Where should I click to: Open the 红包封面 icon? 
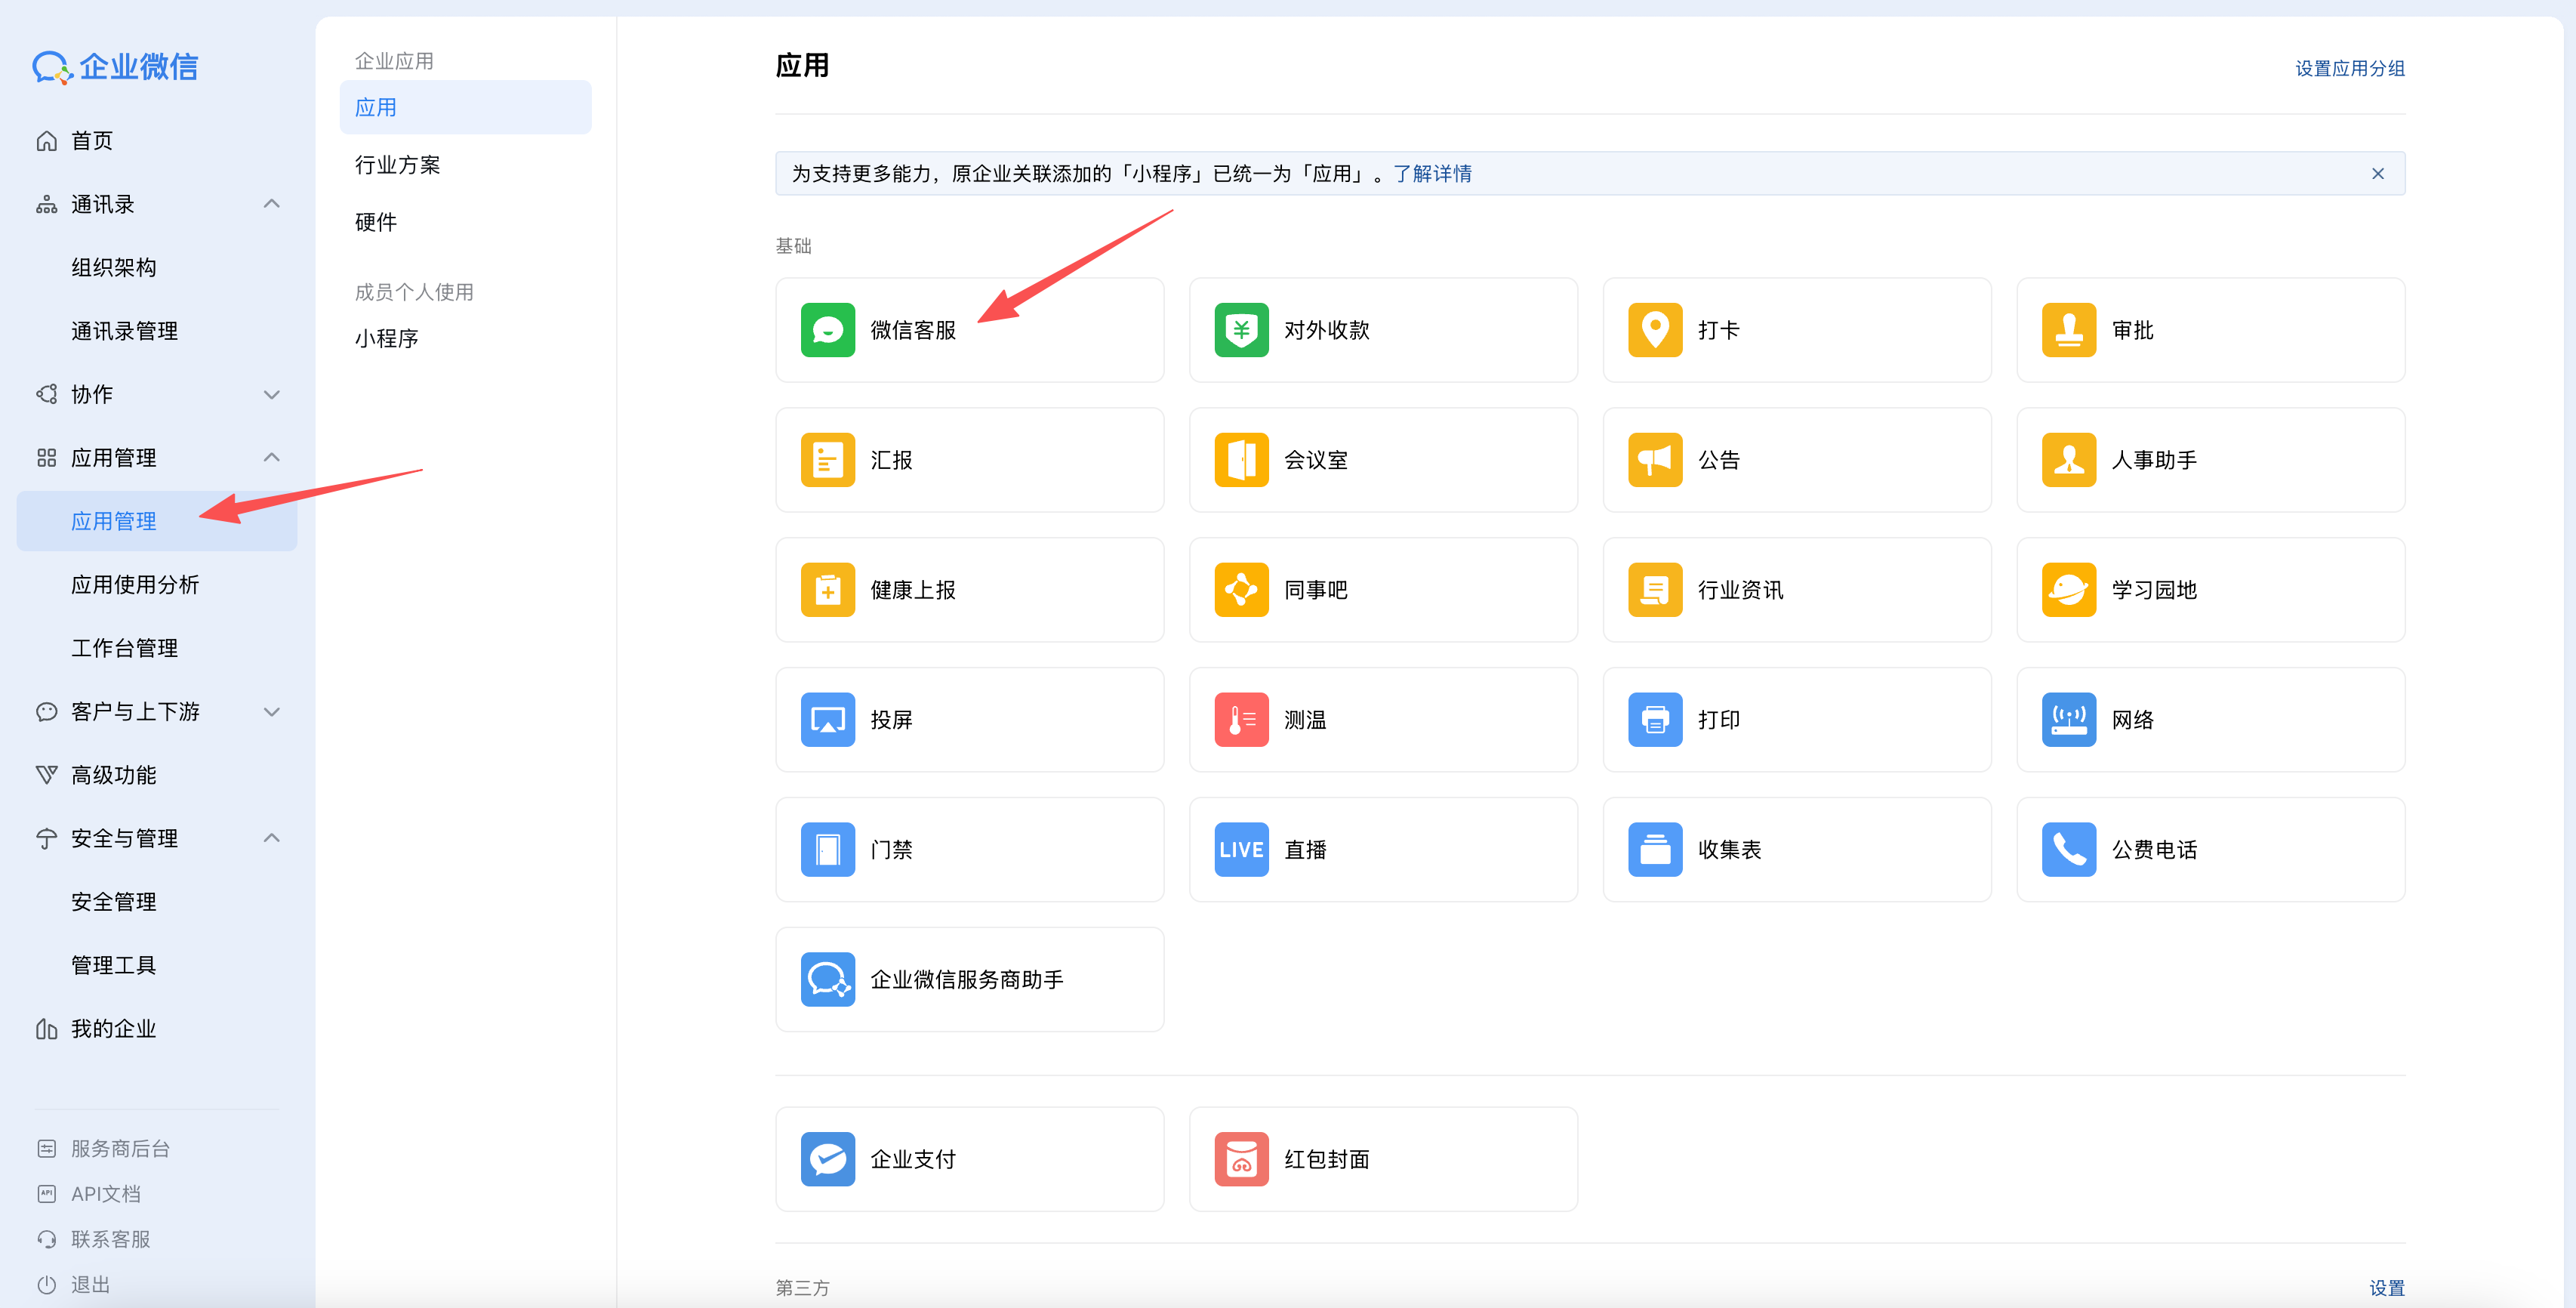[x=1241, y=1159]
